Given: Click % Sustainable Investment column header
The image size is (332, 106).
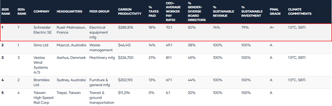Looking at the screenshot, I should pos(252,11).
